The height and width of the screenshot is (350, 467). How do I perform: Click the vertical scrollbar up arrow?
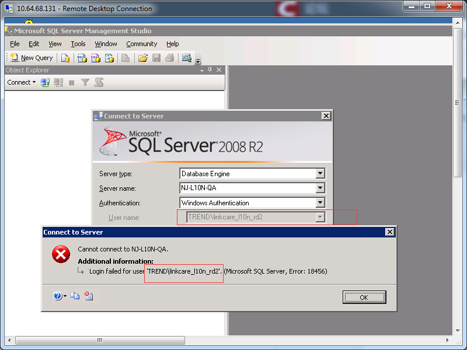click(x=458, y=22)
